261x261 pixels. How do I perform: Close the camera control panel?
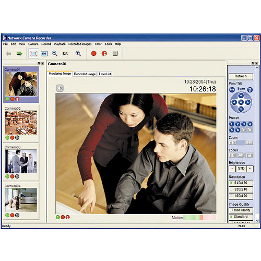click(x=256, y=63)
